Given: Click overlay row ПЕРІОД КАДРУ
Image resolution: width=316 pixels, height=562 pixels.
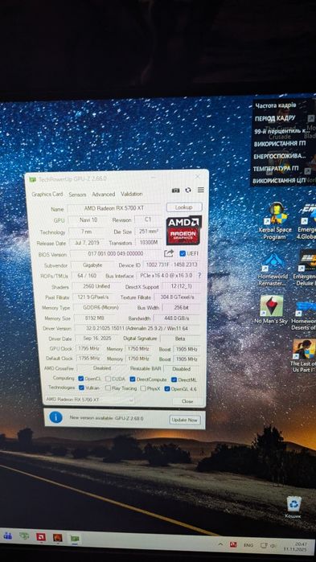Looking at the screenshot, I should (275, 118).
